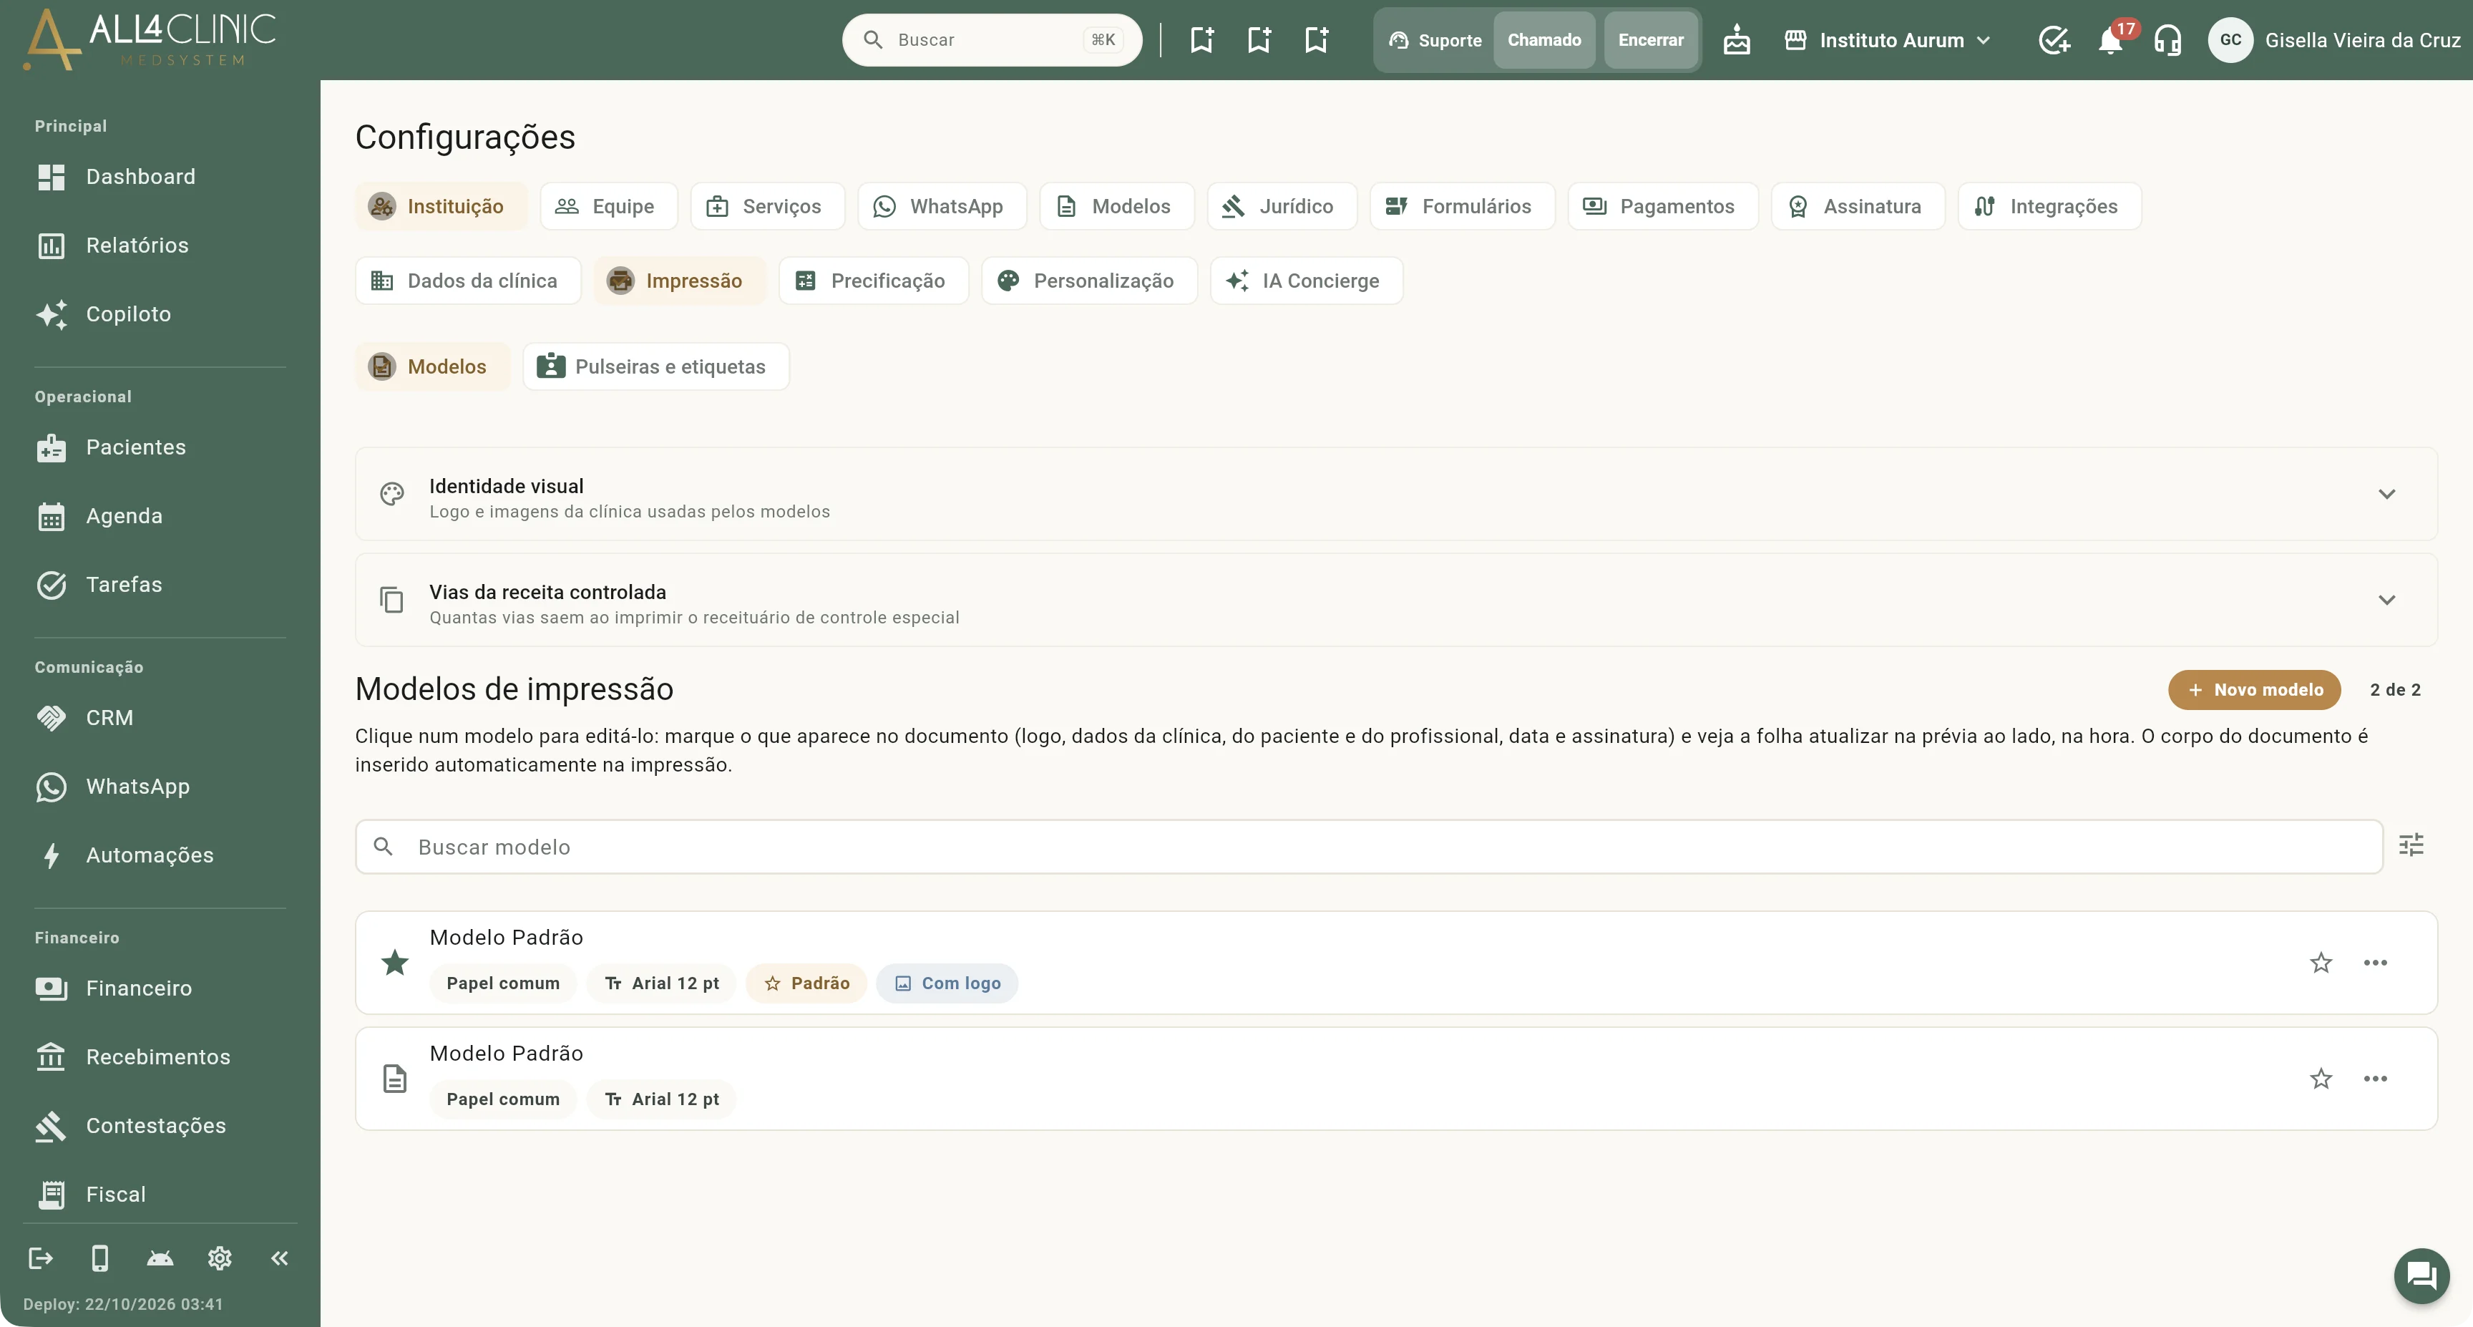Click the task check icon in header

click(x=2054, y=40)
